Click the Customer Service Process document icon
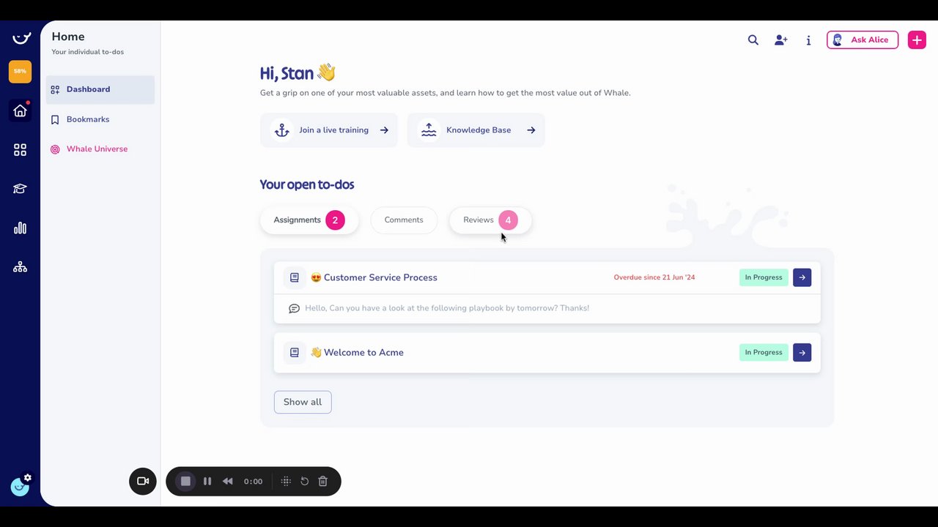 click(295, 277)
